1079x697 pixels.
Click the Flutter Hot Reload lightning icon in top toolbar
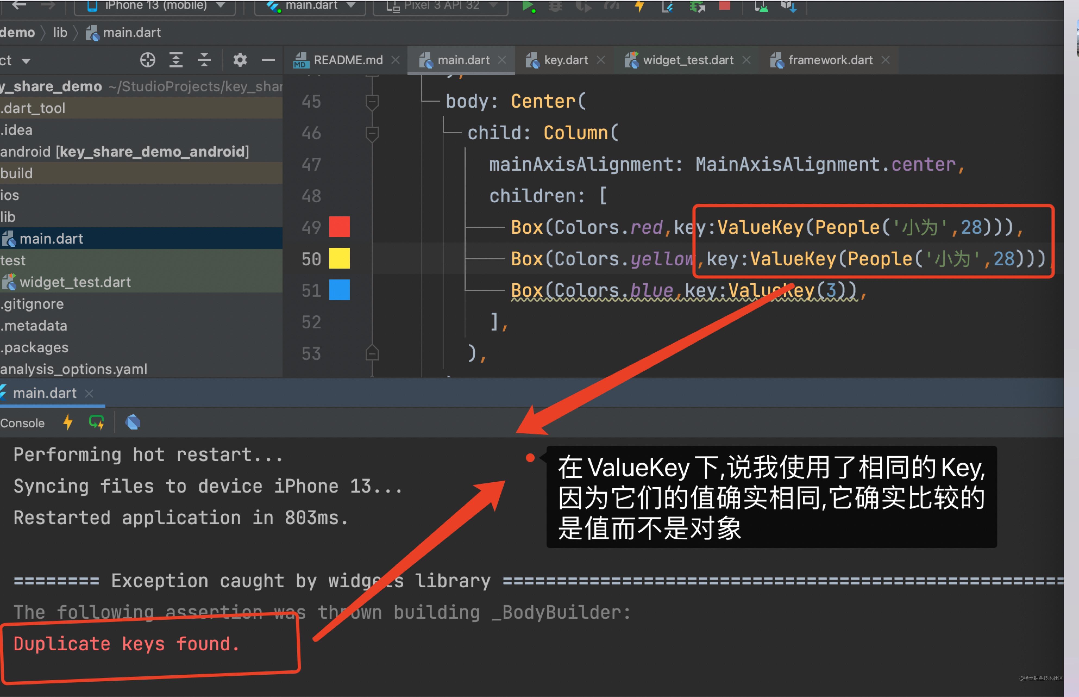pos(639,5)
